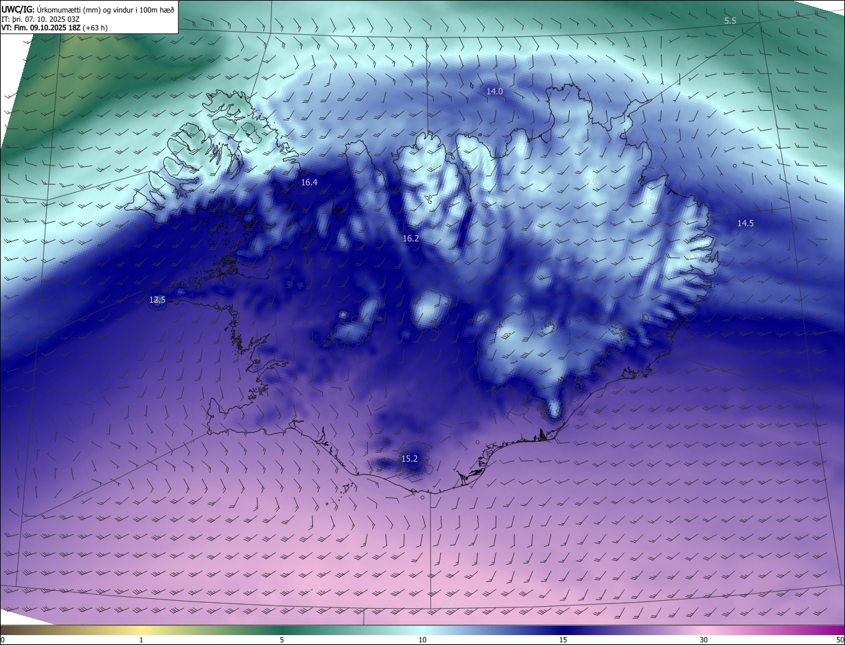Click the 16.2 value label on the map

tap(411, 238)
